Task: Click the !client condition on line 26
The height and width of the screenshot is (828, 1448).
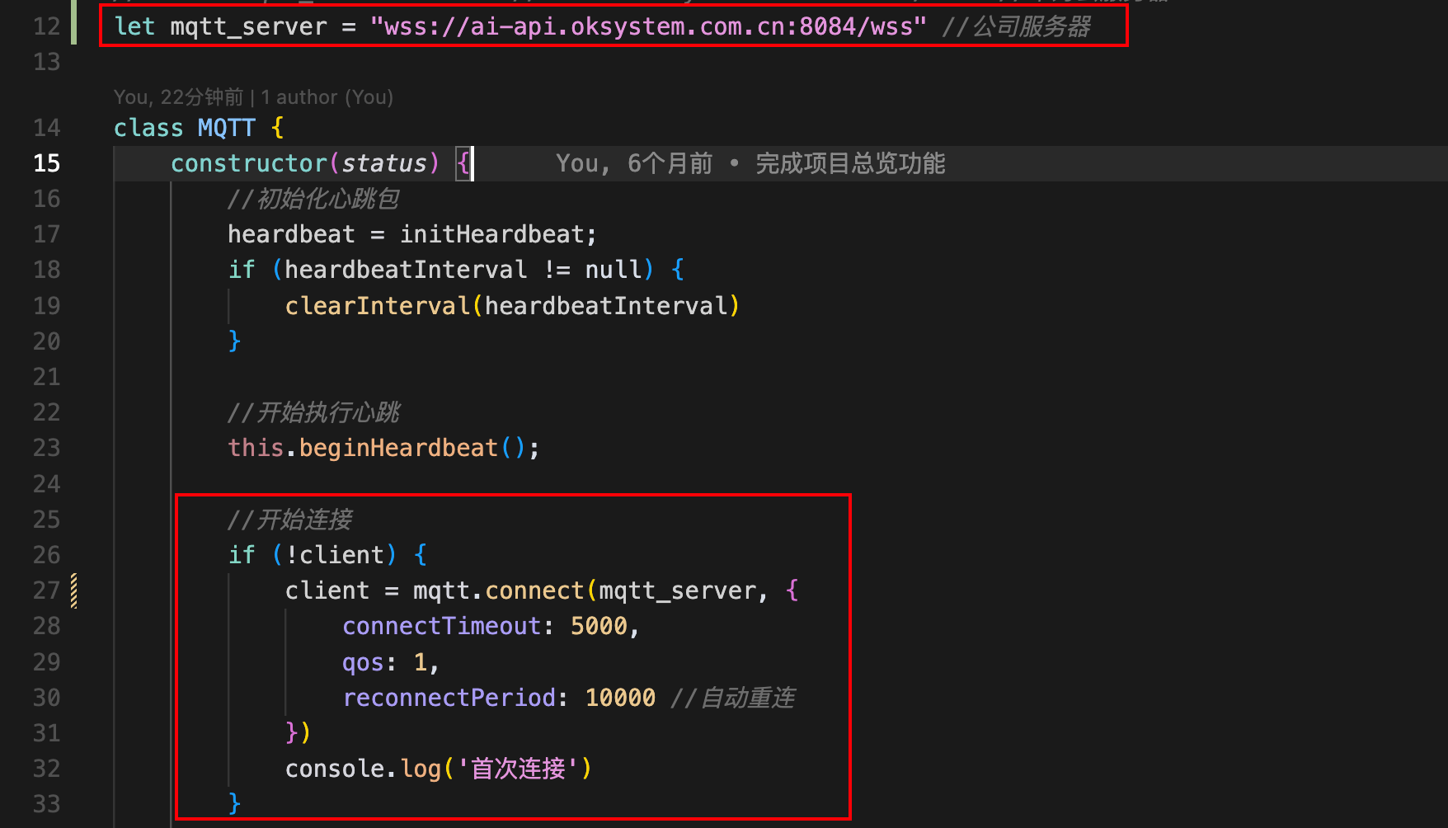Action: point(335,555)
